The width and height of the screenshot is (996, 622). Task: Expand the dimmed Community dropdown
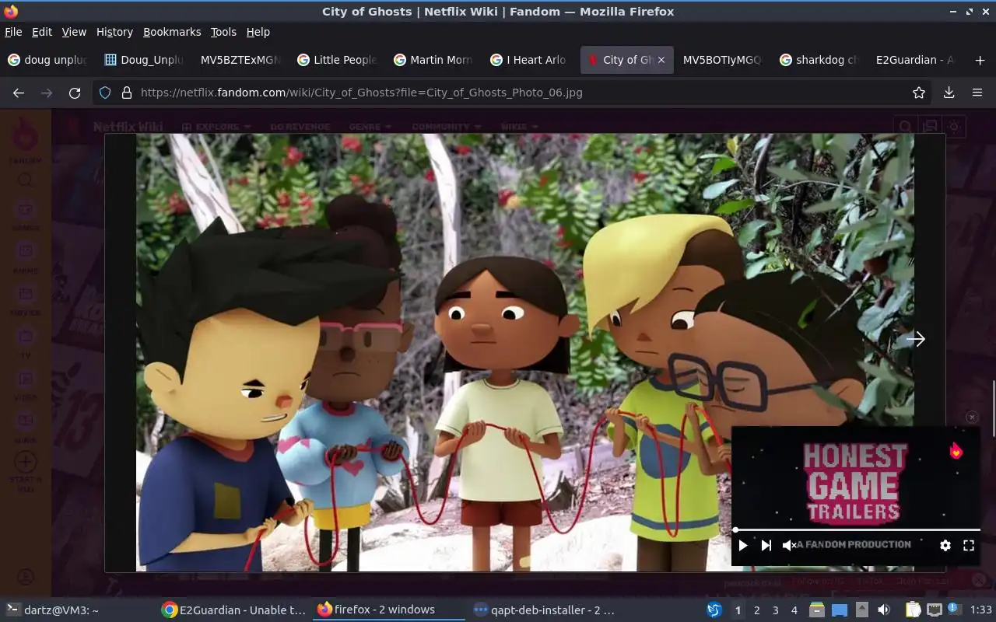446,126
